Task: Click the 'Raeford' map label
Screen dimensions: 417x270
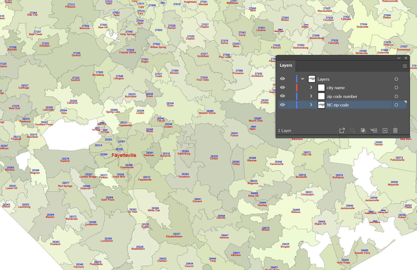Action: pyautogui.click(x=65, y=161)
